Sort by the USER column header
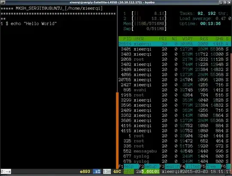Image resolution: width=232 pixels, height=176 pixels. [x=139, y=39]
